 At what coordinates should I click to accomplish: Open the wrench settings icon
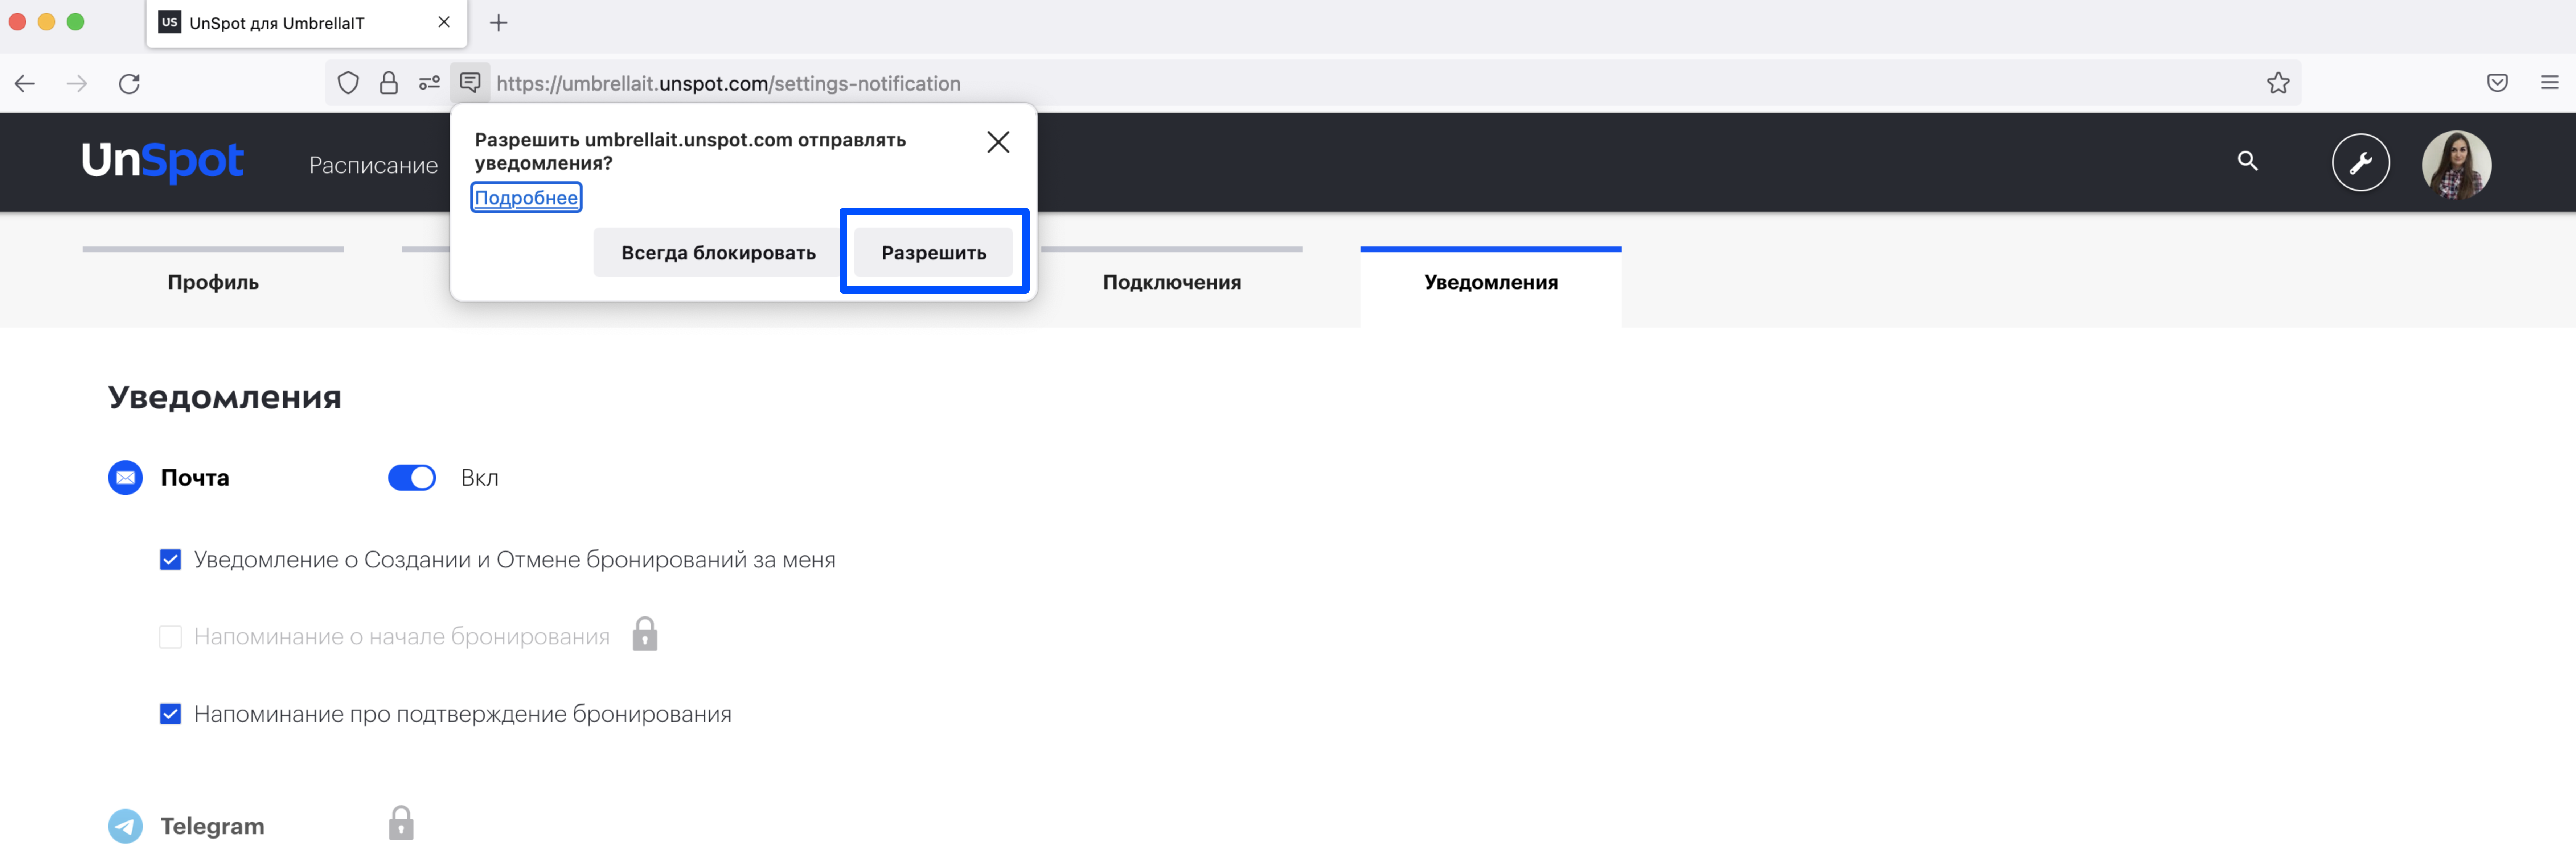click(x=2360, y=162)
